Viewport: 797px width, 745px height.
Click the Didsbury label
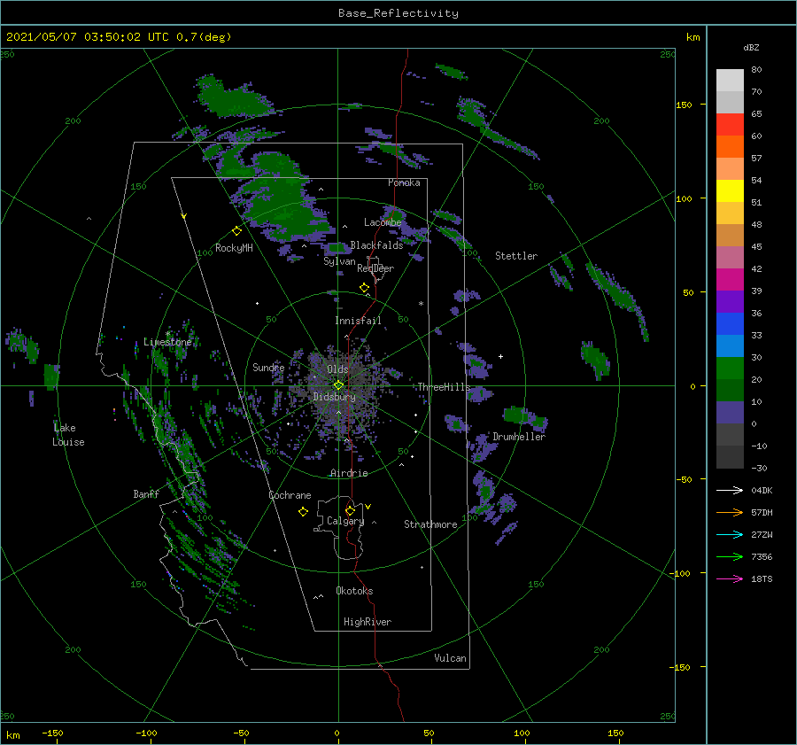coord(335,397)
